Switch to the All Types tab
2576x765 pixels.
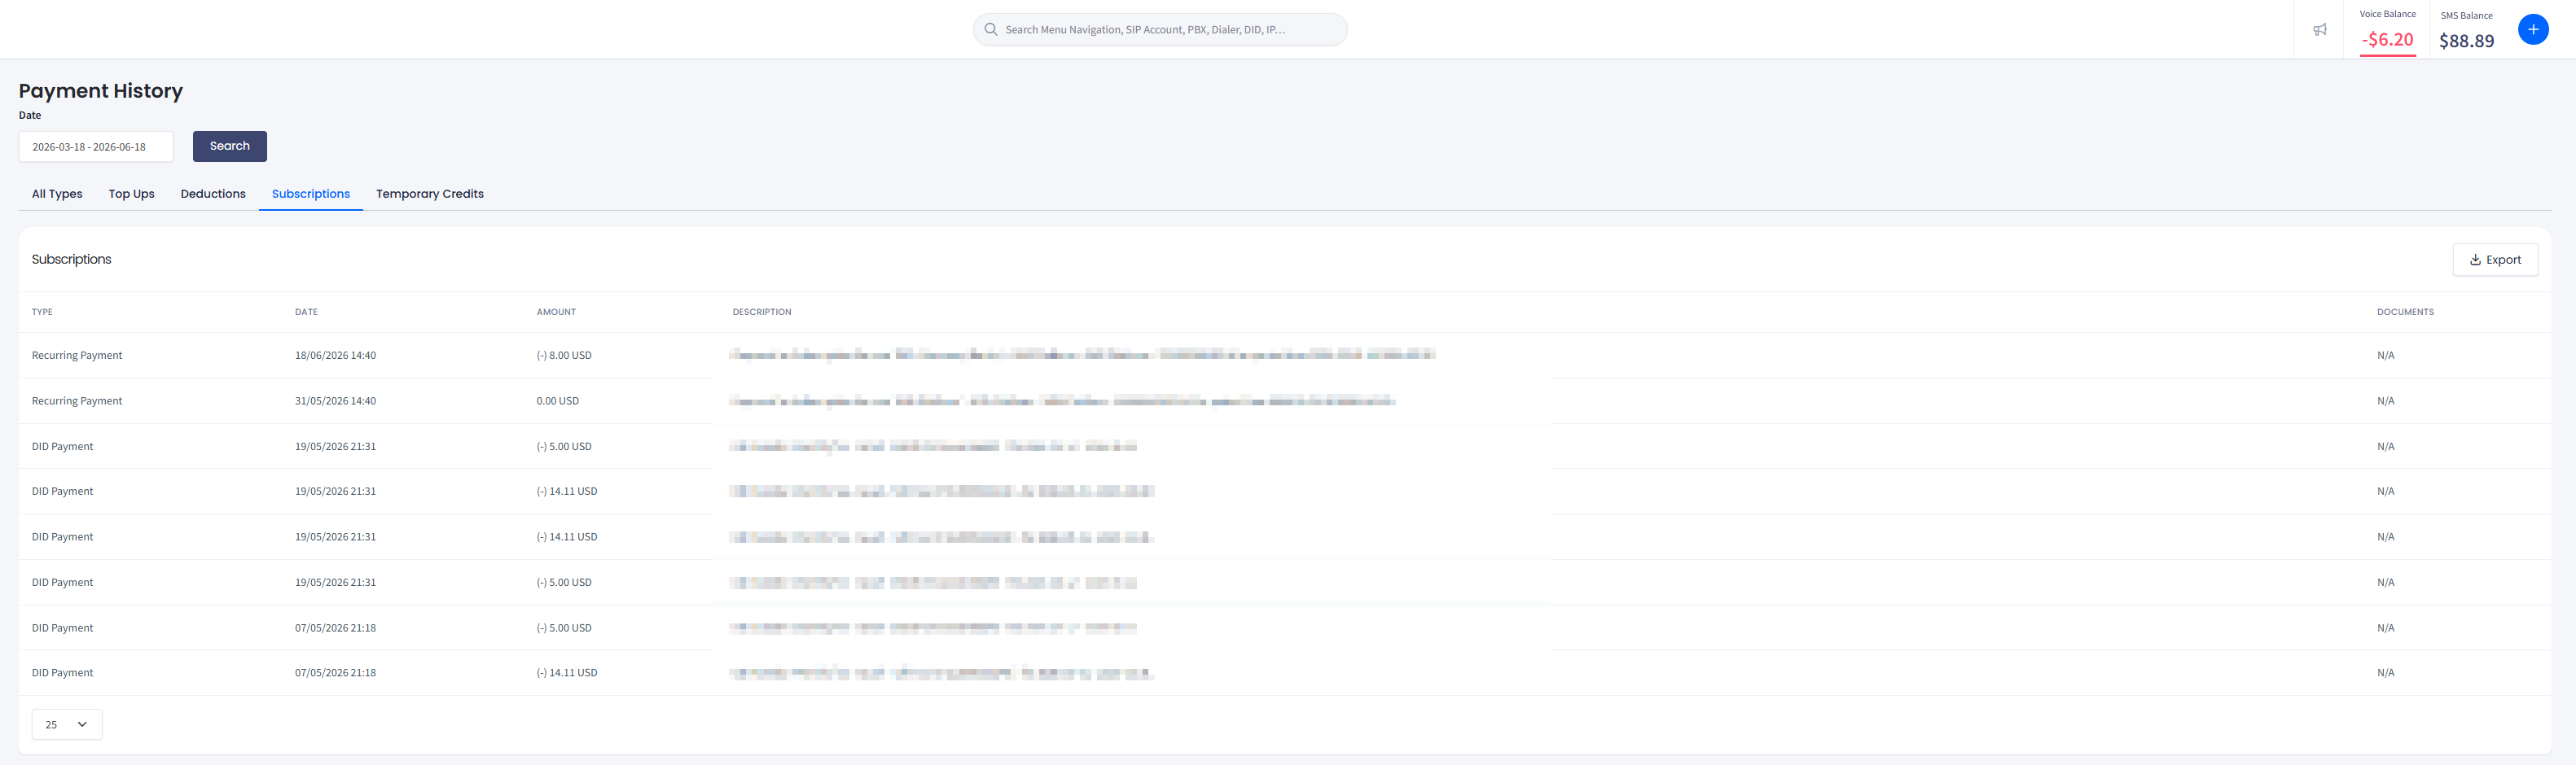click(x=57, y=194)
